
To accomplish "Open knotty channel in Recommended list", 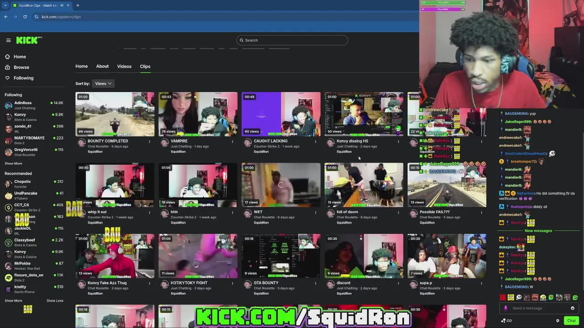I will [34, 289].
